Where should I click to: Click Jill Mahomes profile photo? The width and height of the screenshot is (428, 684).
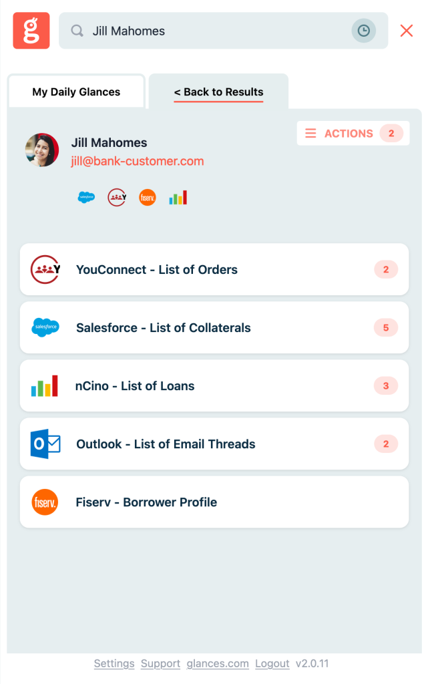(42, 150)
